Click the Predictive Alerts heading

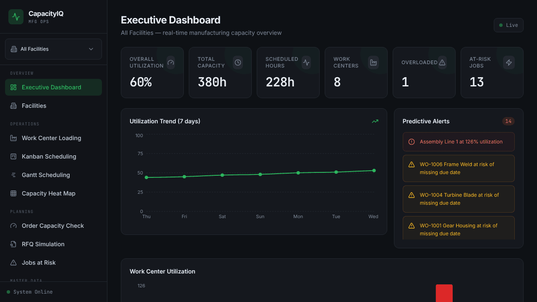click(426, 121)
